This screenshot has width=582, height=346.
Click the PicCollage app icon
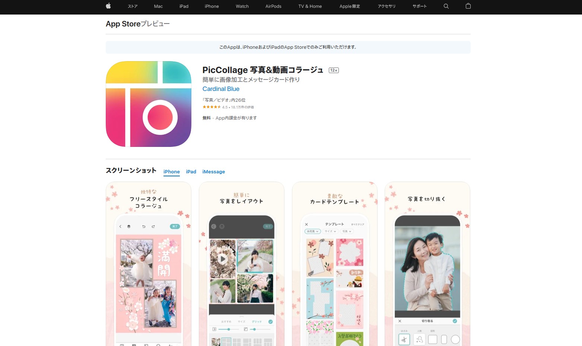click(x=149, y=104)
